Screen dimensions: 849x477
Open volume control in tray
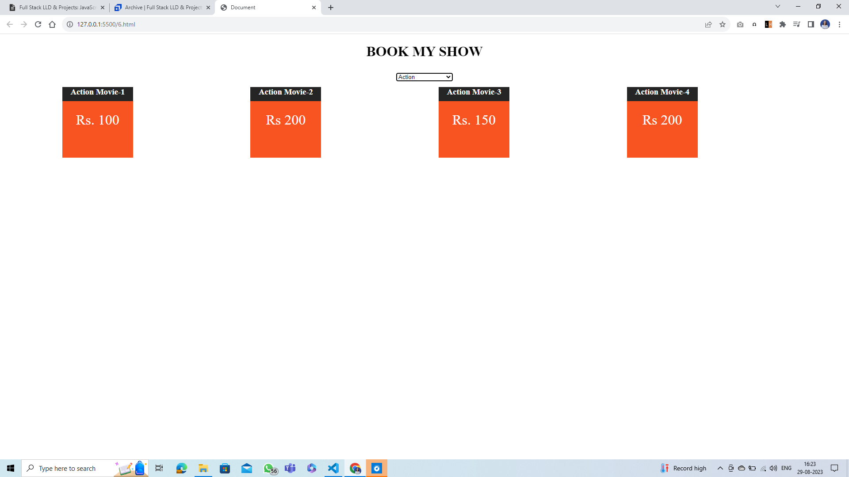(x=773, y=468)
